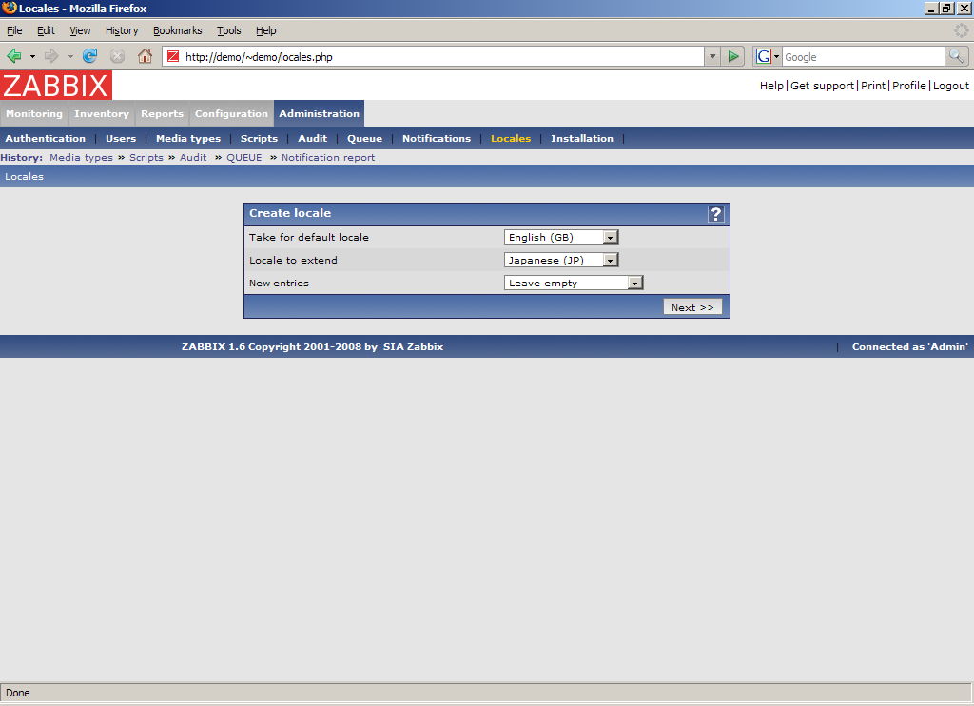Open Scripts from the History breadcrumb
Screen dimensions: 974x706
coord(146,158)
